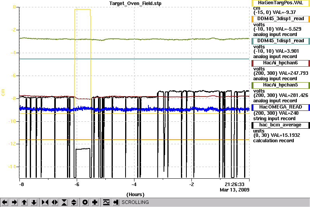Click the '(Hours)' x-axis label
Image resolution: width=310 pixels, height=207 pixels.
point(135,195)
